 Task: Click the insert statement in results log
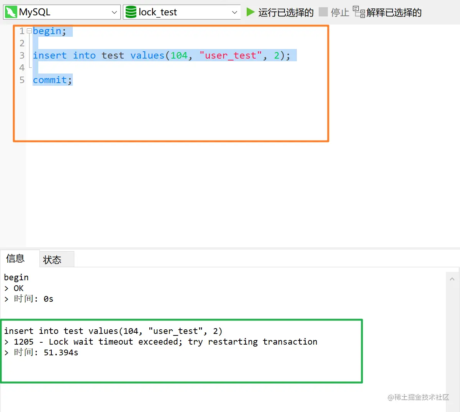pyautogui.click(x=113, y=331)
